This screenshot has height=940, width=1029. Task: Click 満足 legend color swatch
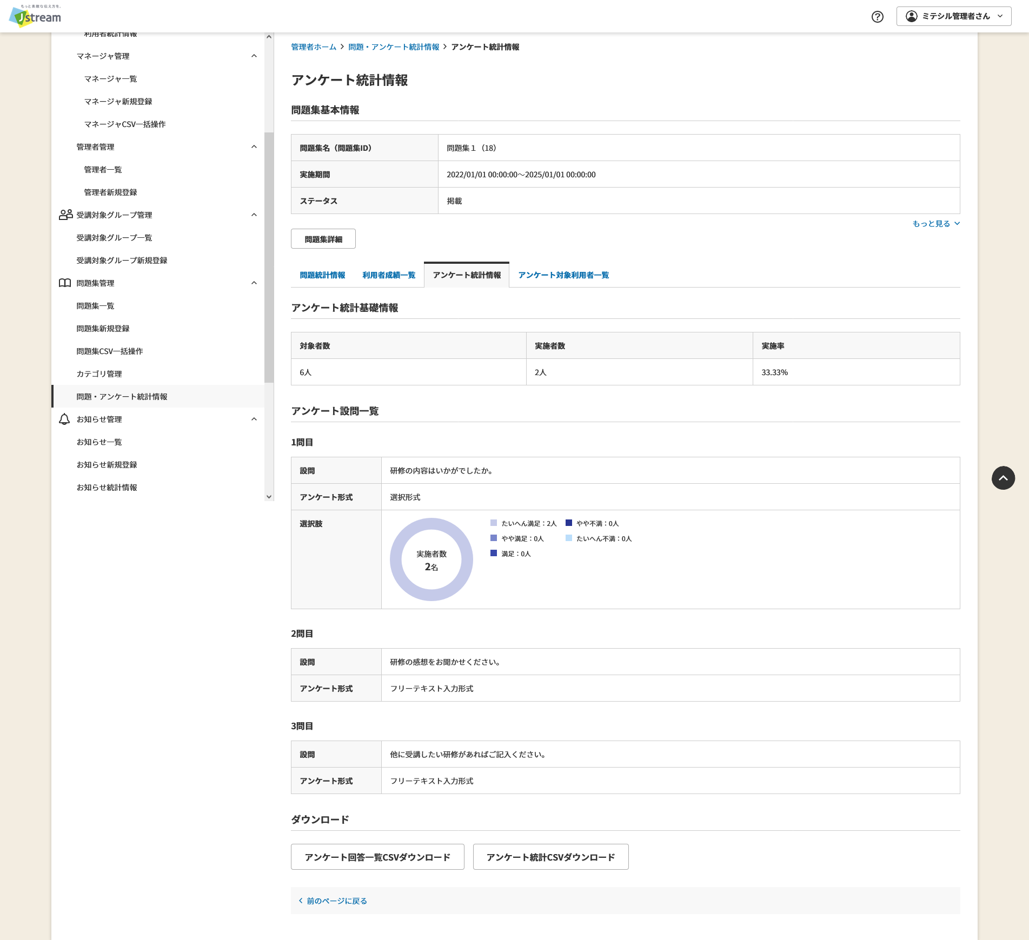(494, 553)
